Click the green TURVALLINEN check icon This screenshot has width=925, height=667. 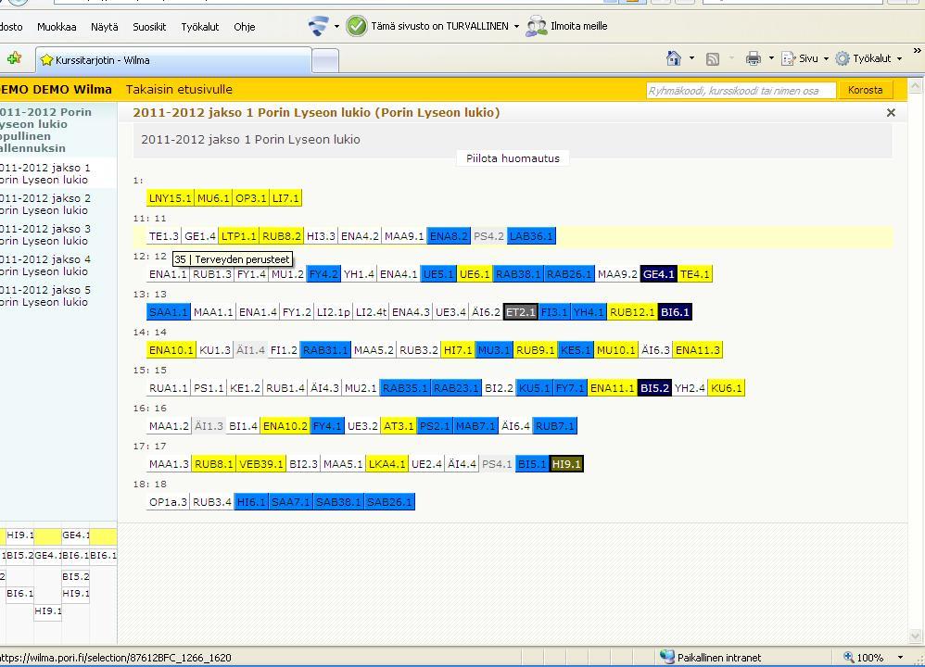pos(356,26)
